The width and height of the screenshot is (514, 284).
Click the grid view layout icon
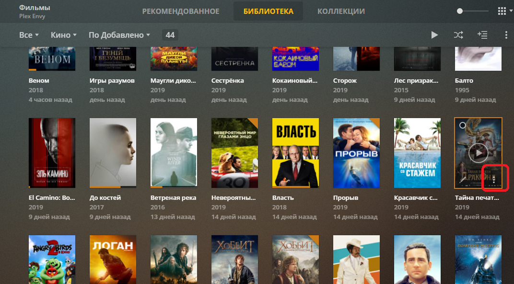502,11
